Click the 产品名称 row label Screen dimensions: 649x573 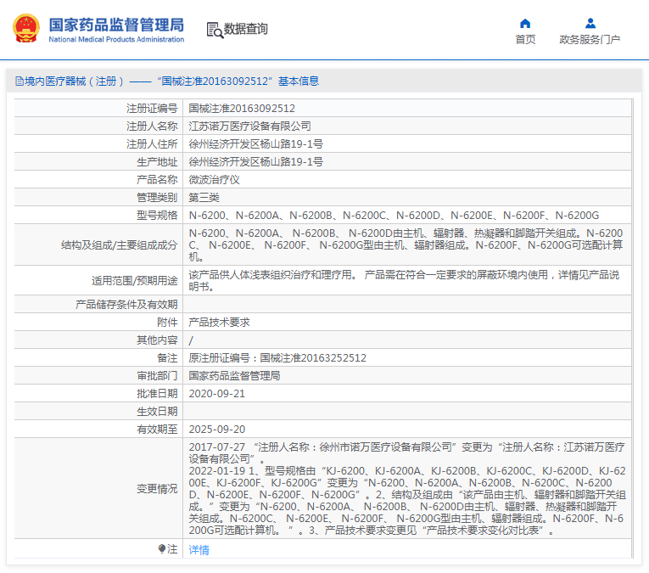point(157,180)
